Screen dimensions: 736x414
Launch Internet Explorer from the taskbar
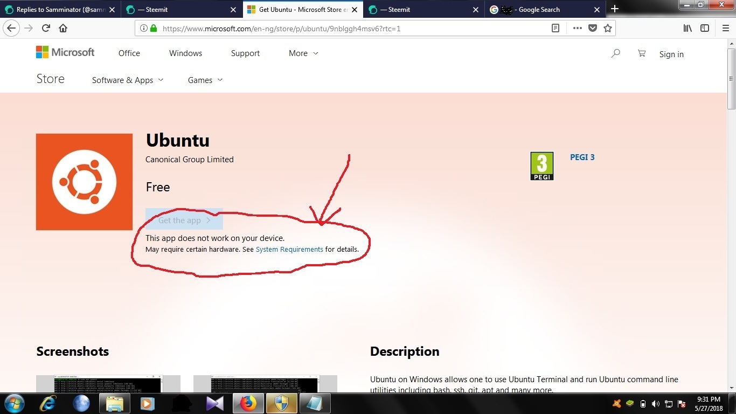click(x=47, y=403)
